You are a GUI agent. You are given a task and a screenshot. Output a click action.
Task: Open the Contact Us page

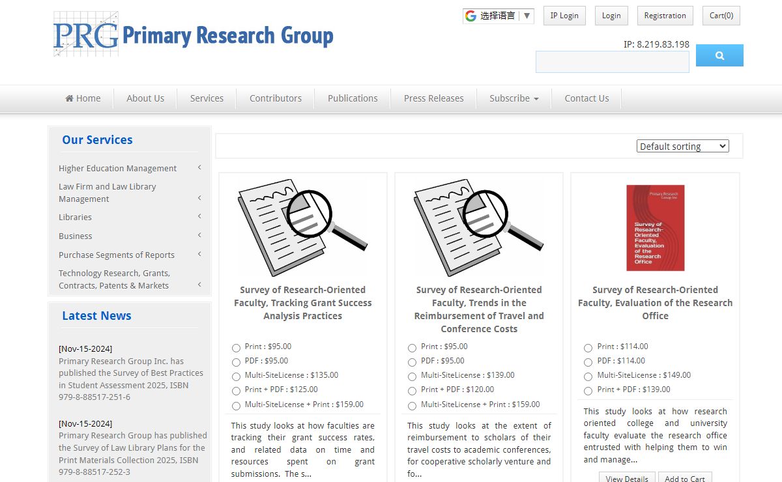click(x=586, y=98)
